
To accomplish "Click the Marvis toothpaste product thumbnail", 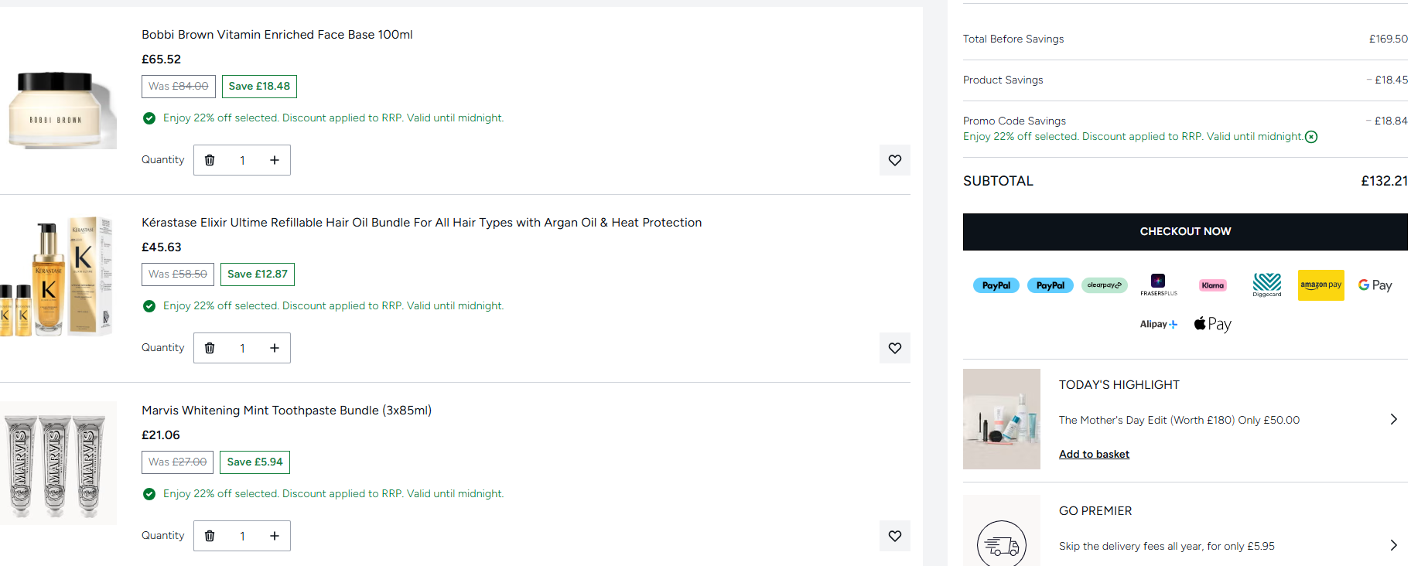I will 58,463.
